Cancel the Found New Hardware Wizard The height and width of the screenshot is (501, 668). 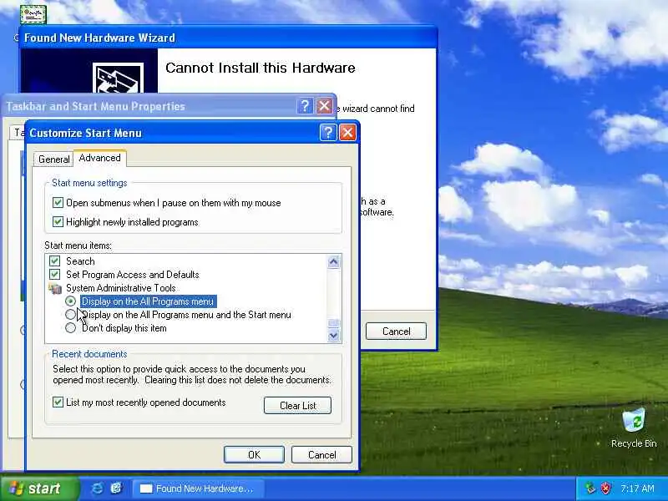(x=396, y=331)
